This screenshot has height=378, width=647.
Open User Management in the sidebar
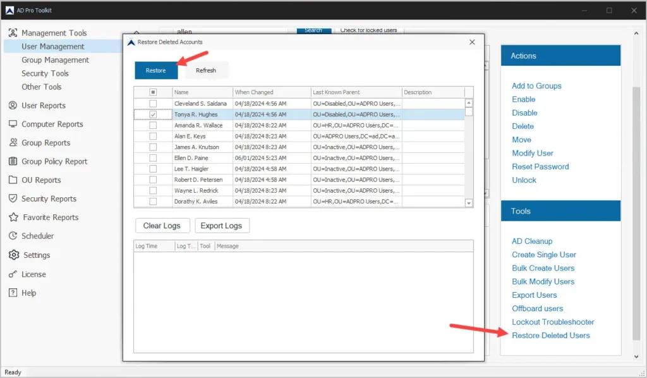coord(53,46)
